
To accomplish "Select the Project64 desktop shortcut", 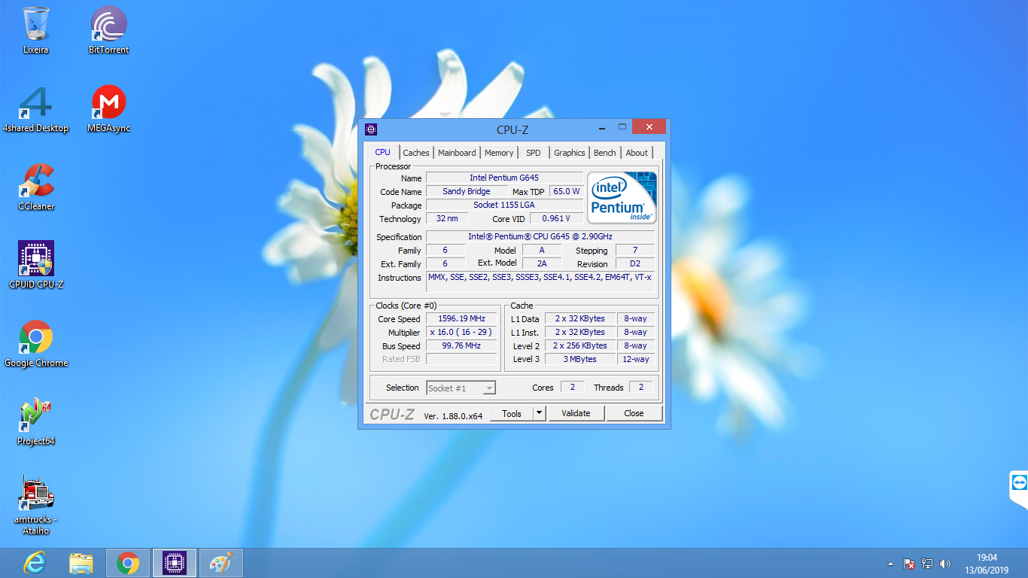I will pos(35,422).
